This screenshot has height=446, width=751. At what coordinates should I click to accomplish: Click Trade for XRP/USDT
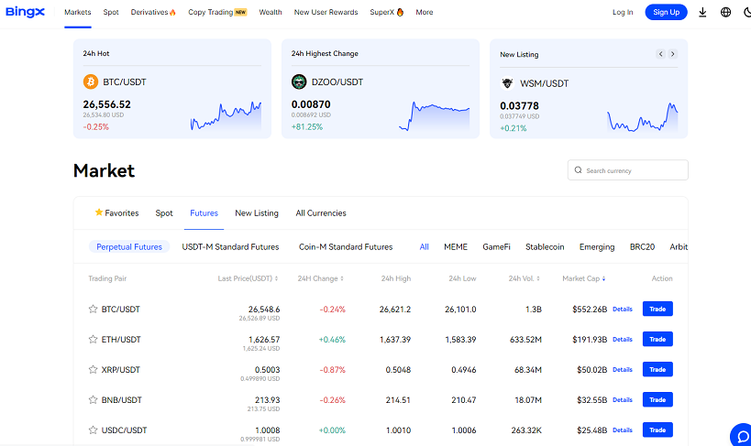click(657, 369)
